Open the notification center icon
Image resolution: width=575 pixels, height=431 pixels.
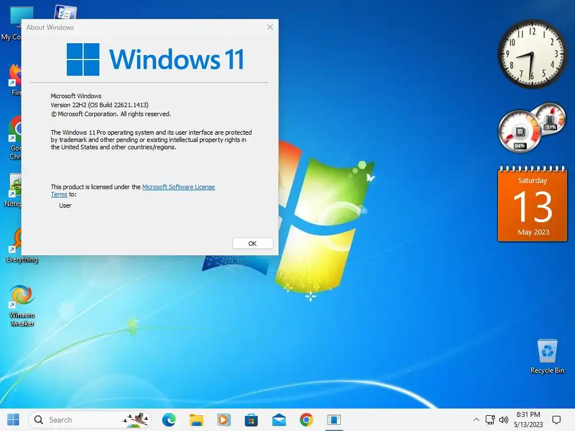click(x=556, y=420)
